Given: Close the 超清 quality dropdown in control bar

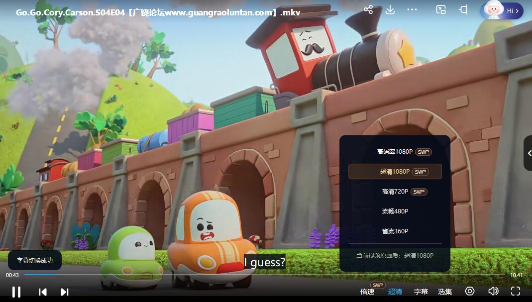Looking at the screenshot, I should coord(395,292).
